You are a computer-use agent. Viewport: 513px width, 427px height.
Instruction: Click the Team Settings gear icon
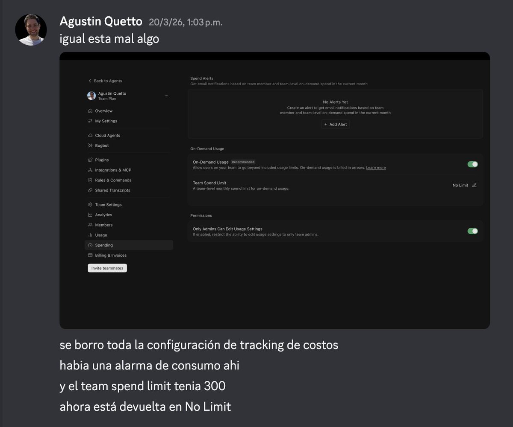point(90,205)
